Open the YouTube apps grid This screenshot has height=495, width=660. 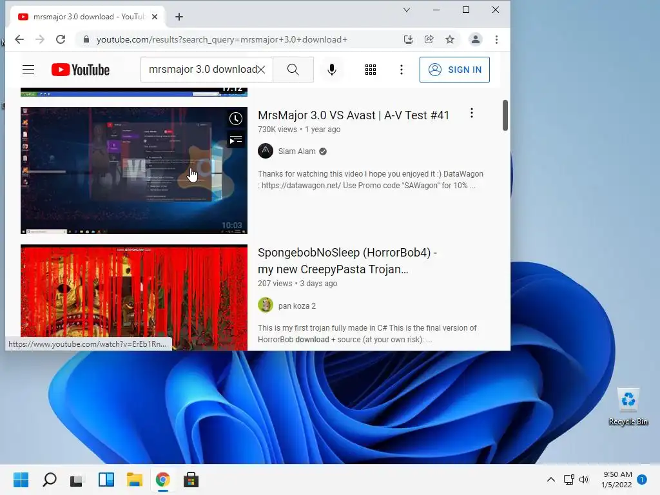[371, 70]
